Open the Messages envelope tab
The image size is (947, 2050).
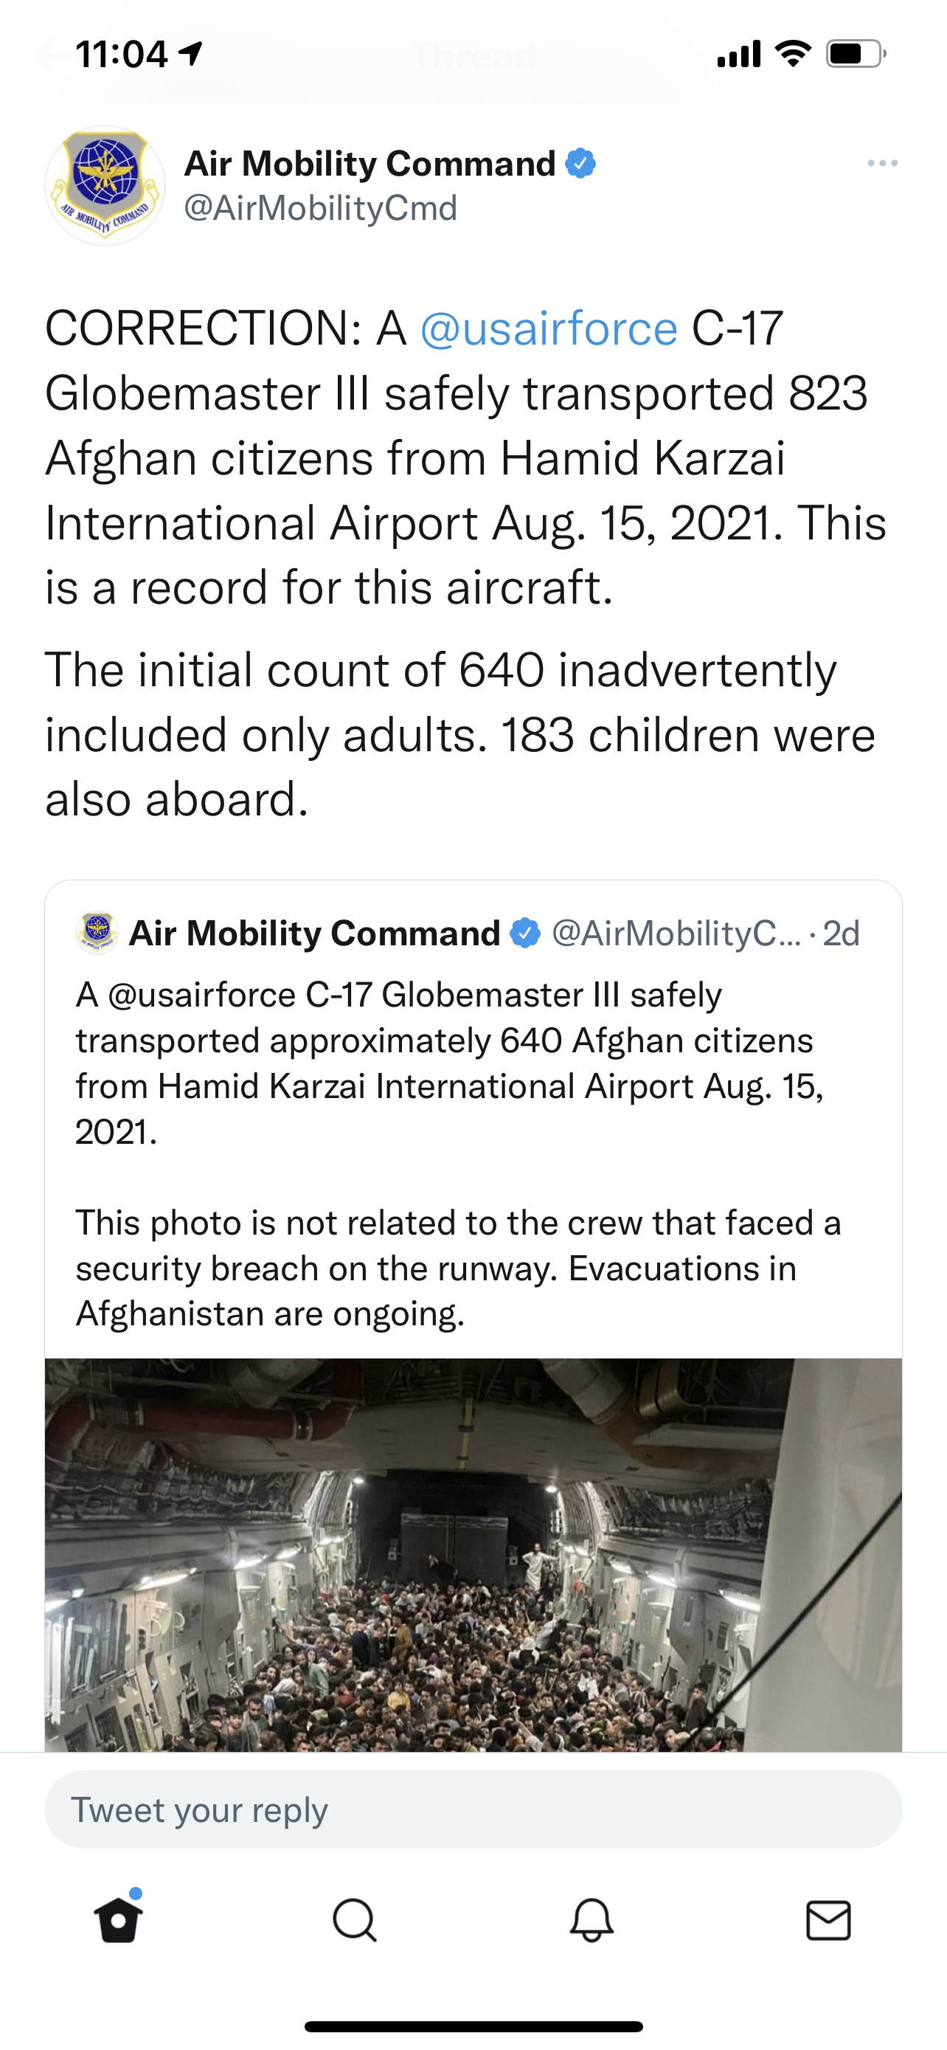828,1920
